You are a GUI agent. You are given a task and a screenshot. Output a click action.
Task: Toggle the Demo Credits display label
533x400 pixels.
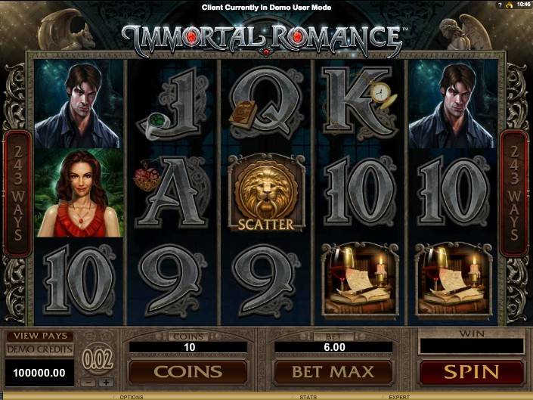(40, 349)
